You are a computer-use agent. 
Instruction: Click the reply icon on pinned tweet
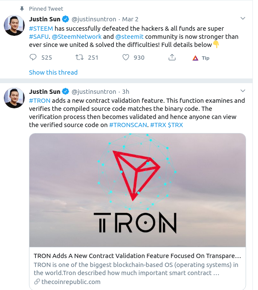point(33,58)
